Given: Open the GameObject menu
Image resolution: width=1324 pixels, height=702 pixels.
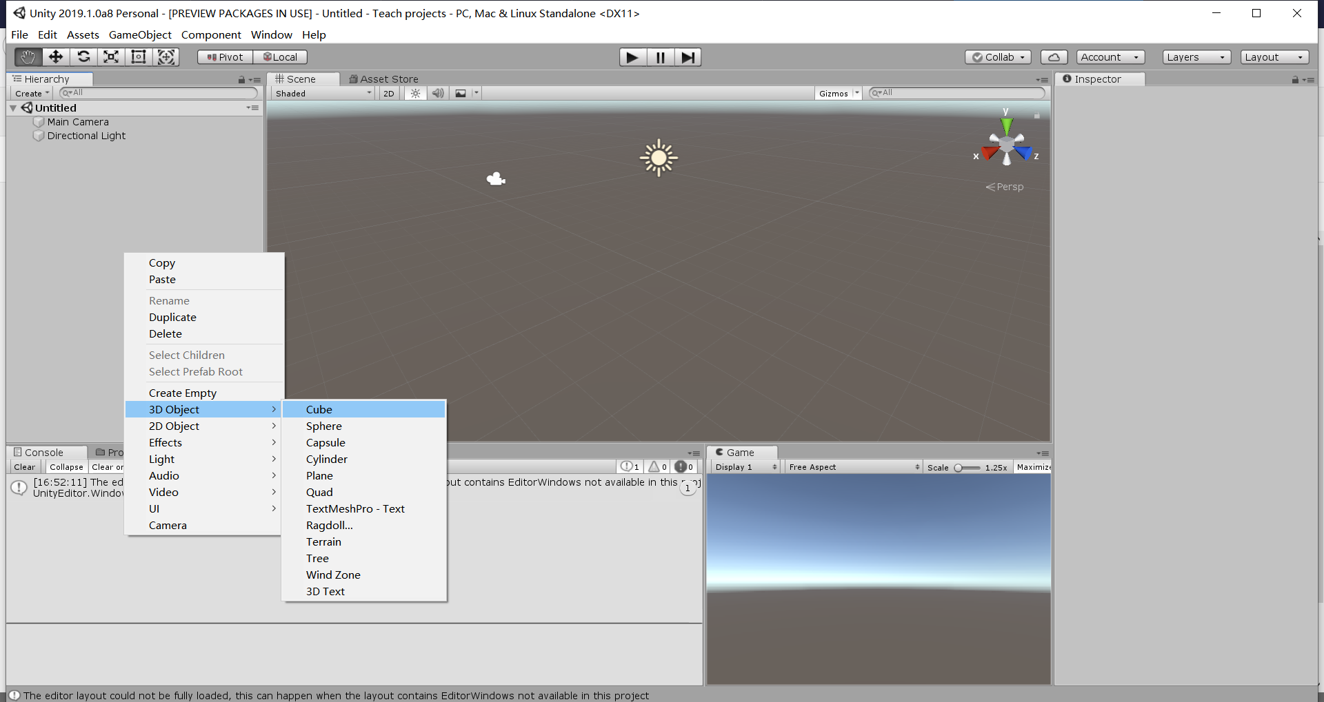Looking at the screenshot, I should coord(140,34).
